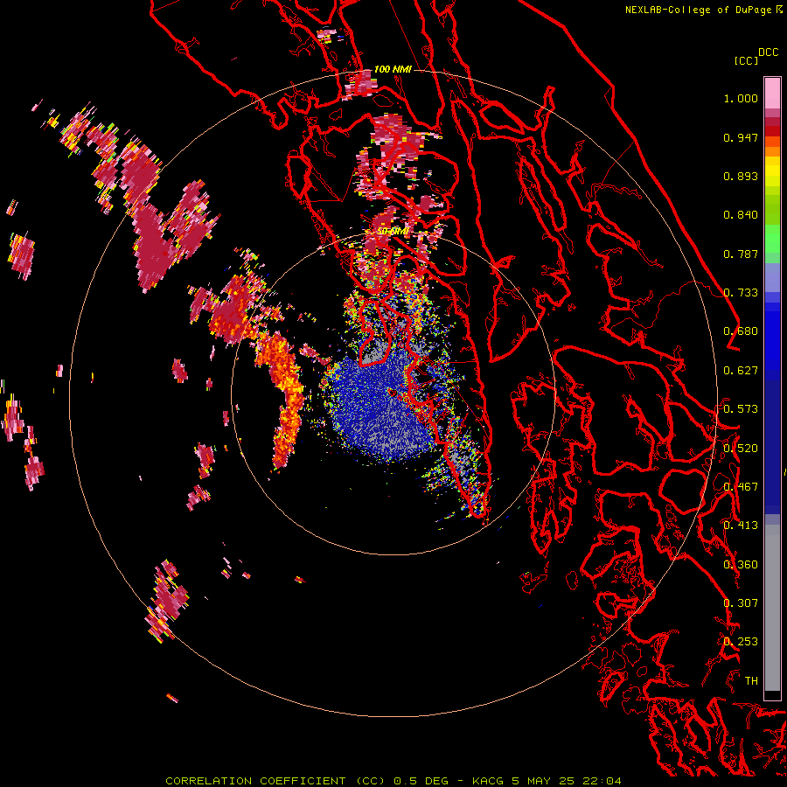Click the [CC] units label
This screenshot has width=787, height=787.
[x=746, y=60]
